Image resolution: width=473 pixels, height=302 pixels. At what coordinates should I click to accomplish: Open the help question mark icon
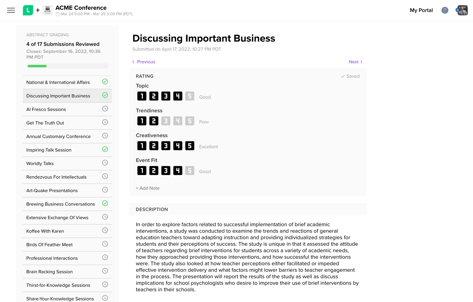tap(445, 10)
